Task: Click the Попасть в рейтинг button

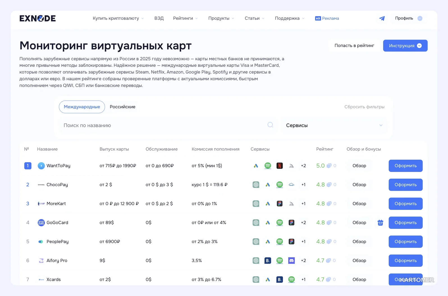Action: point(354,45)
